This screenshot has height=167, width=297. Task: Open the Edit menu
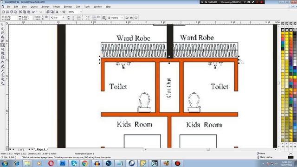pyautogui.click(x=16, y=6)
